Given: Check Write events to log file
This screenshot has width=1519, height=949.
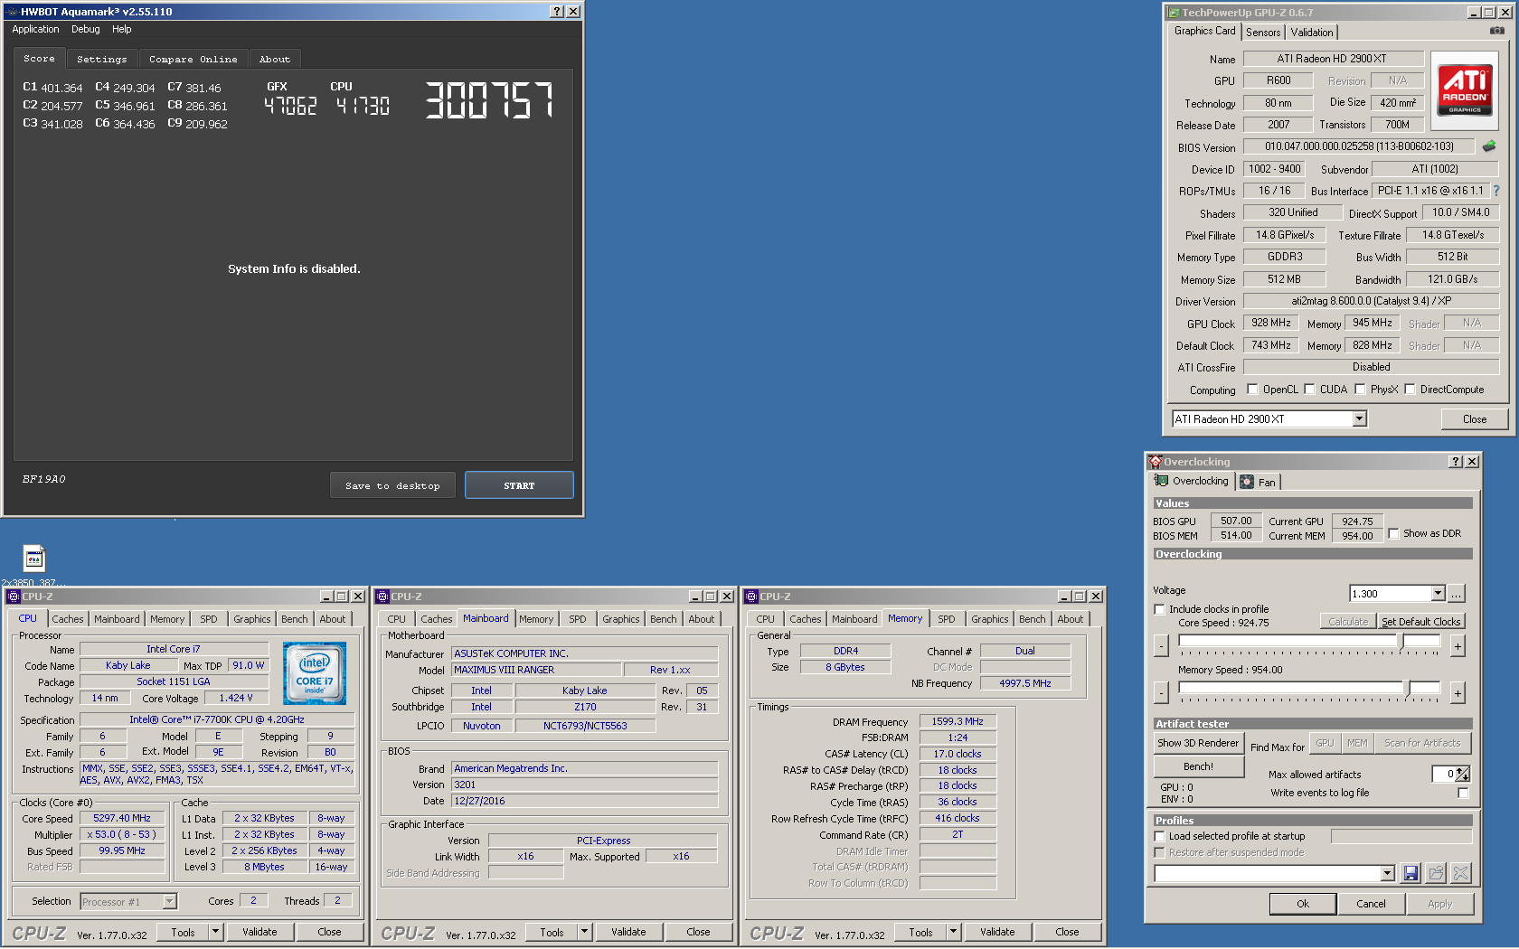Looking at the screenshot, I should [x=1463, y=793].
